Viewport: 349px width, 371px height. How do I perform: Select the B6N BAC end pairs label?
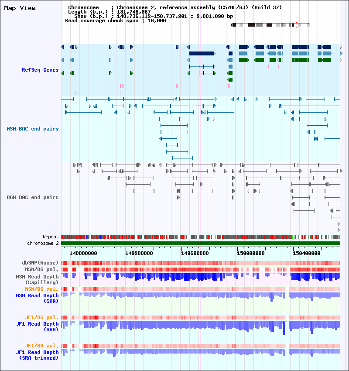point(33,197)
